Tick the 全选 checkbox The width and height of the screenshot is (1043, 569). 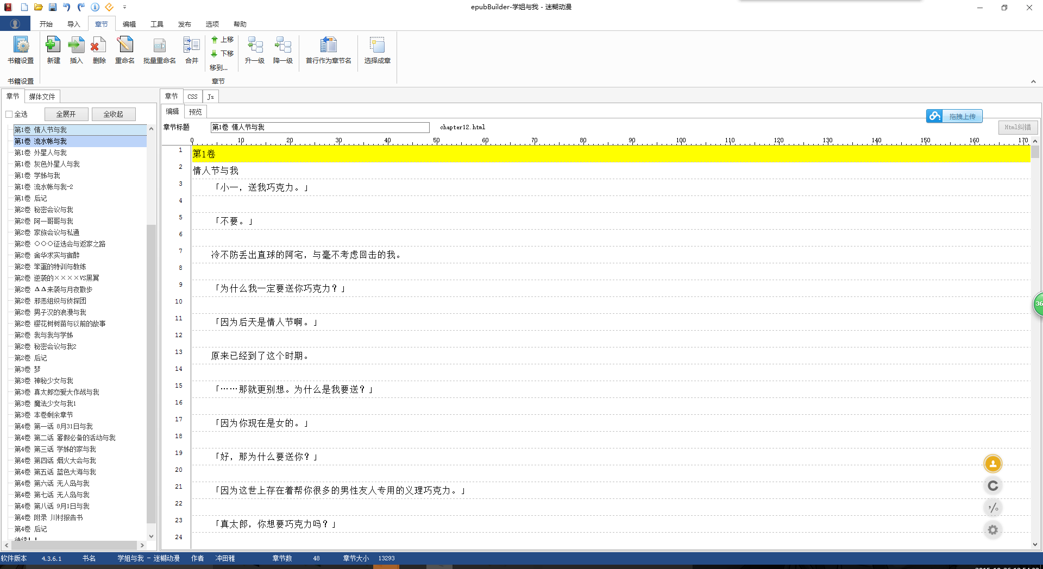click(x=9, y=114)
